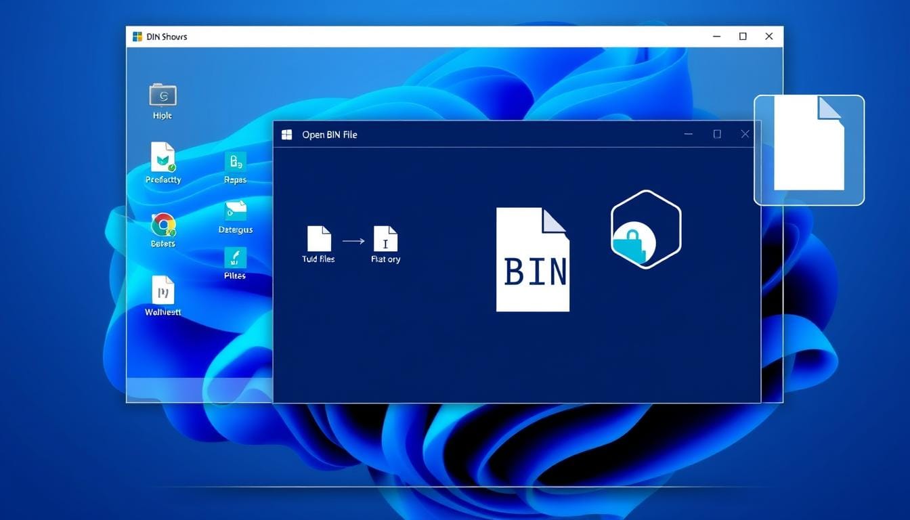Click the white document thumbnail at top right
Image resolution: width=910 pixels, height=520 pixels.
pos(808,144)
